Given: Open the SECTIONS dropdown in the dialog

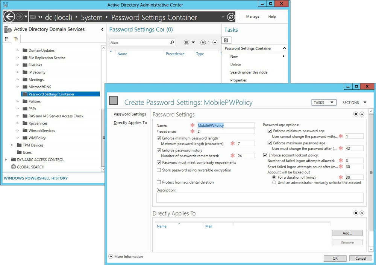Looking at the screenshot, I should point(355,103).
